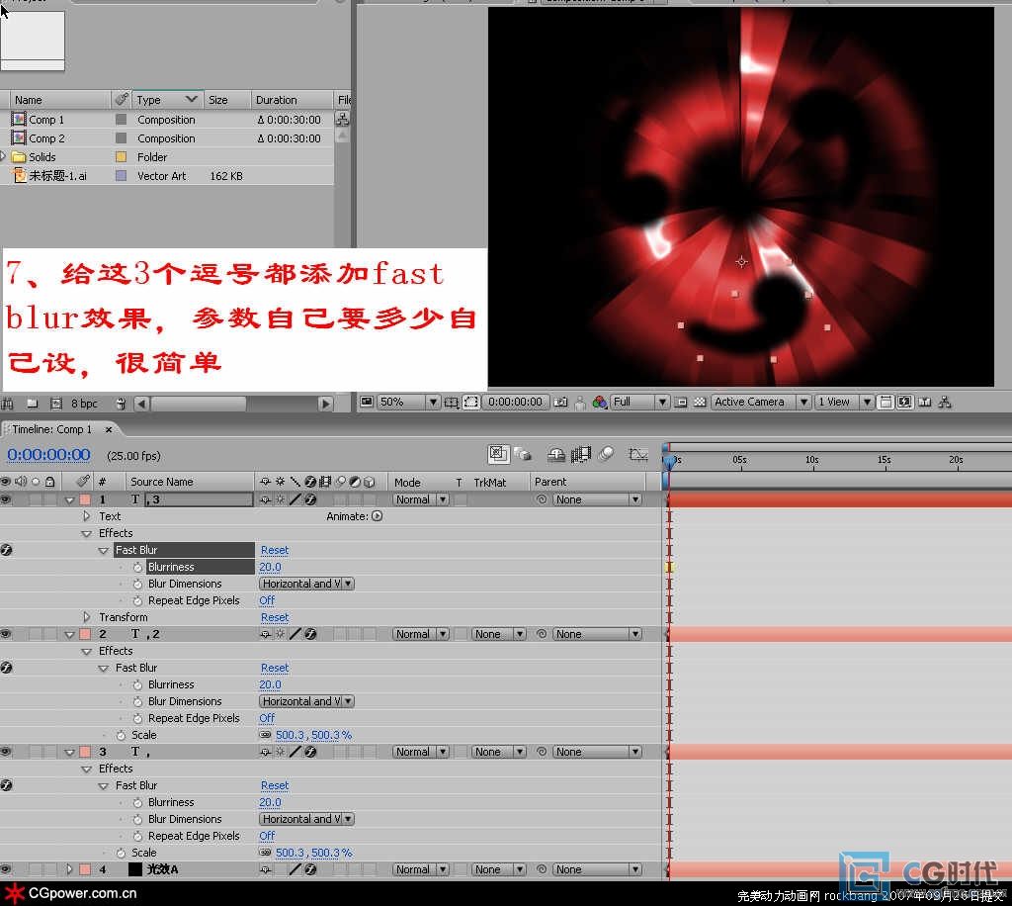
Task: Click the Region of Interest icon
Action: [x=471, y=403]
